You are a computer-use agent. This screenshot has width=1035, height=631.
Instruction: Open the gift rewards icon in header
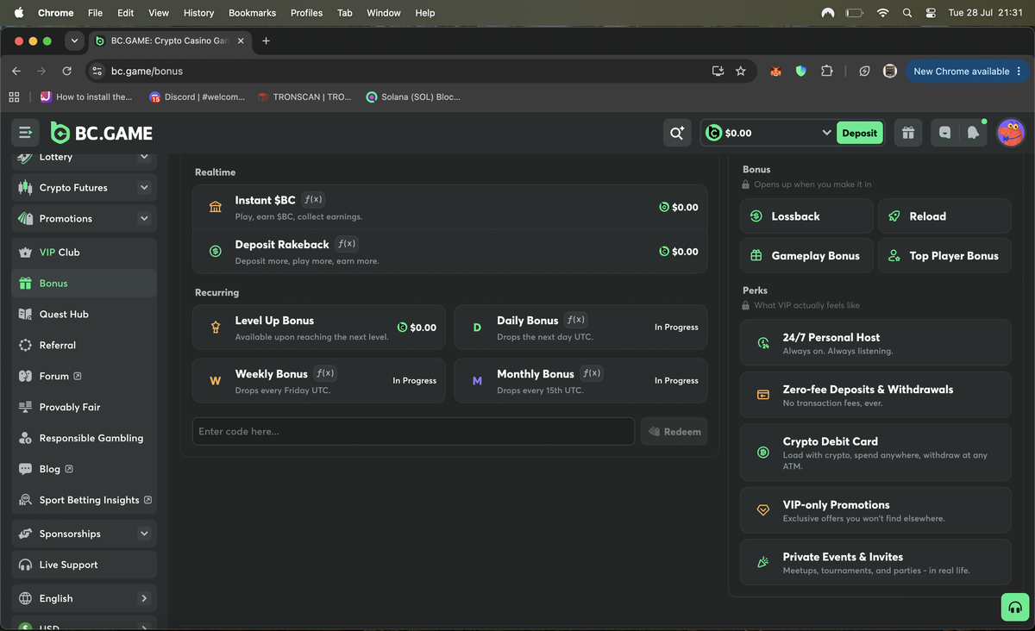907,133
